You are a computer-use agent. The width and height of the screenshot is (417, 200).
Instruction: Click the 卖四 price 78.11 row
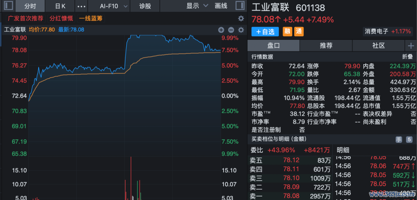(290, 169)
